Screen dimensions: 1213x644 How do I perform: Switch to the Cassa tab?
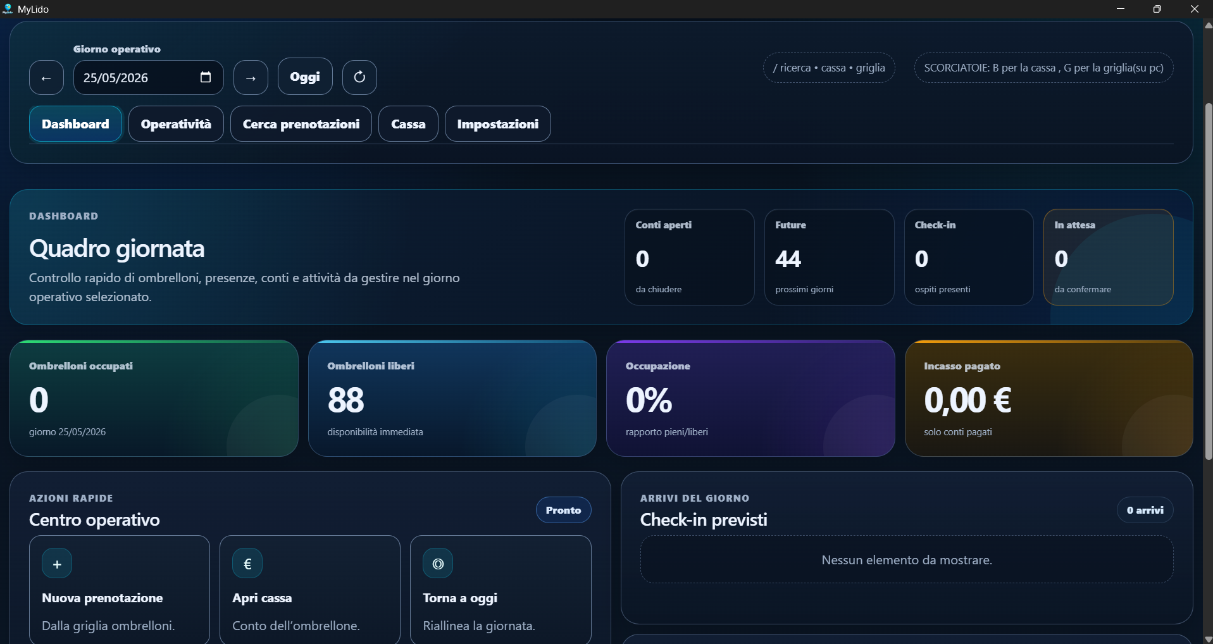pyautogui.click(x=408, y=124)
